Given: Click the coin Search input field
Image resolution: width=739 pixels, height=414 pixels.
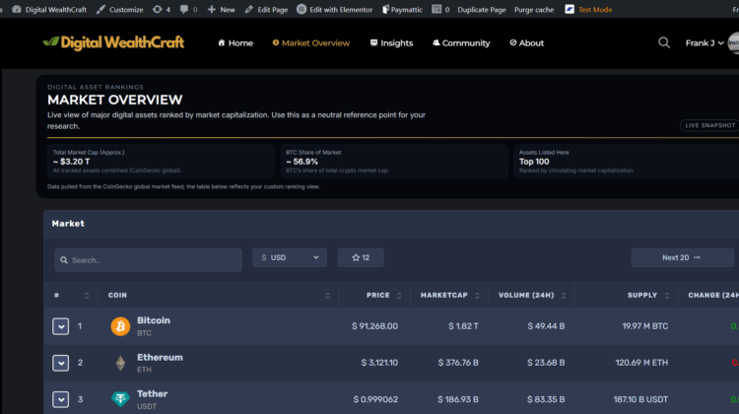Looking at the screenshot, I should click(149, 260).
